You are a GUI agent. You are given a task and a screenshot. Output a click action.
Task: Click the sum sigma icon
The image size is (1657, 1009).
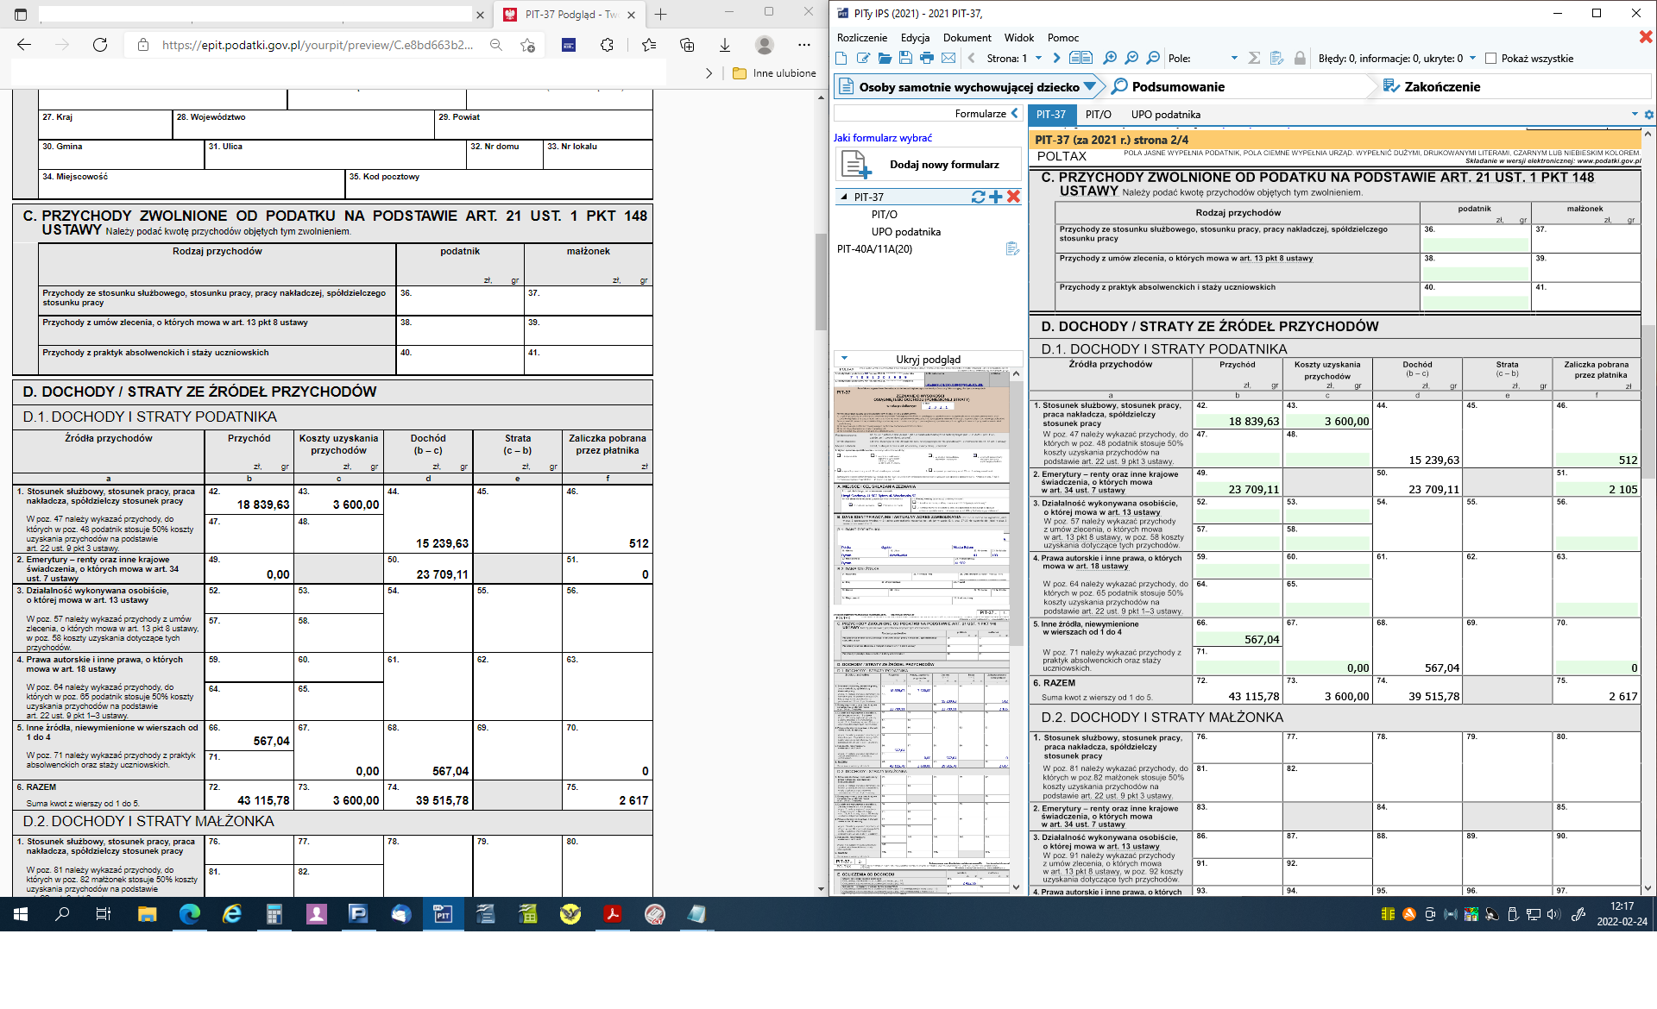click(x=1254, y=58)
